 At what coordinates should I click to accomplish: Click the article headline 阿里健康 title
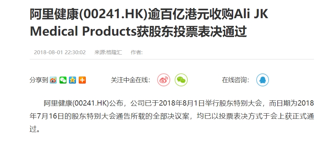click(x=149, y=23)
